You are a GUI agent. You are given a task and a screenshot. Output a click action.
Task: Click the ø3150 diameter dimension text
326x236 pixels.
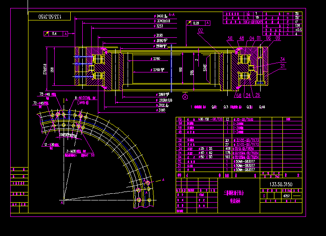tap(158, 36)
